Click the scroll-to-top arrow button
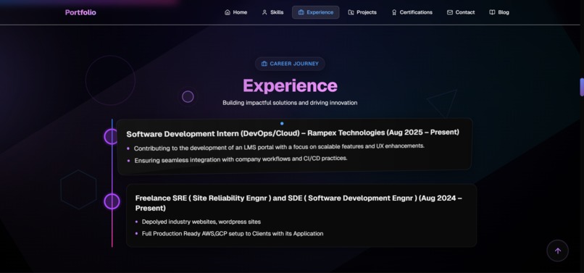Viewport: 584px width, 273px height. point(558,251)
